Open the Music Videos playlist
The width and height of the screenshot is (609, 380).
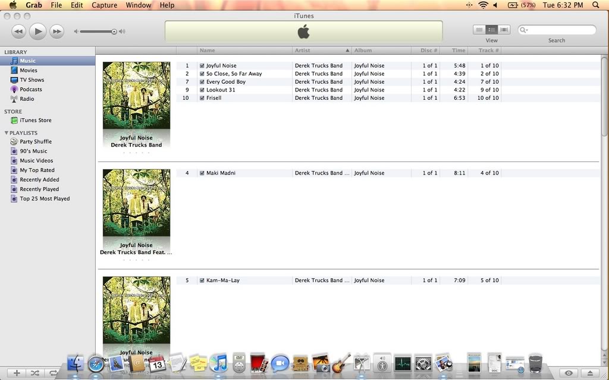tap(36, 160)
